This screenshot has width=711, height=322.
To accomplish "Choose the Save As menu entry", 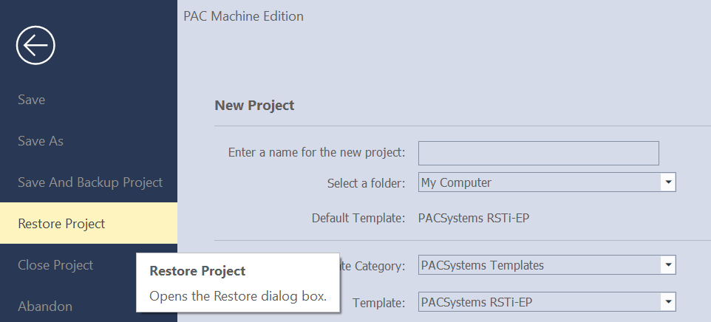I will tap(41, 141).
